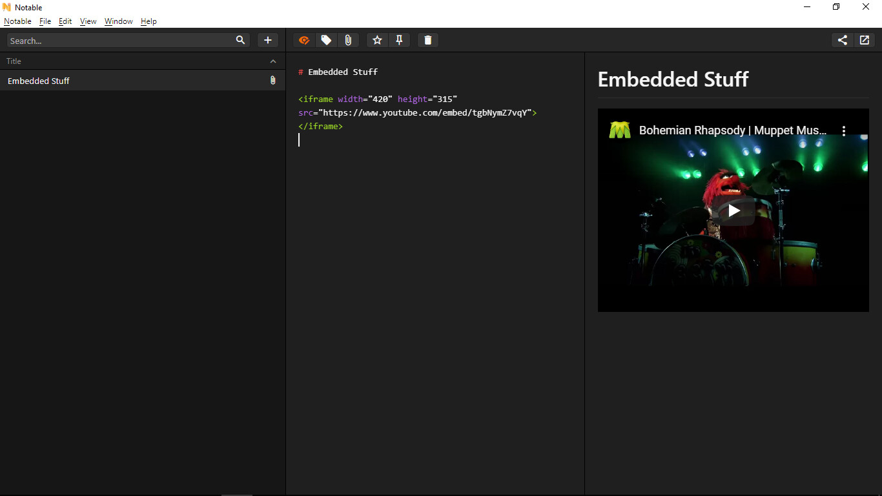Open the Notable menu

point(17,21)
